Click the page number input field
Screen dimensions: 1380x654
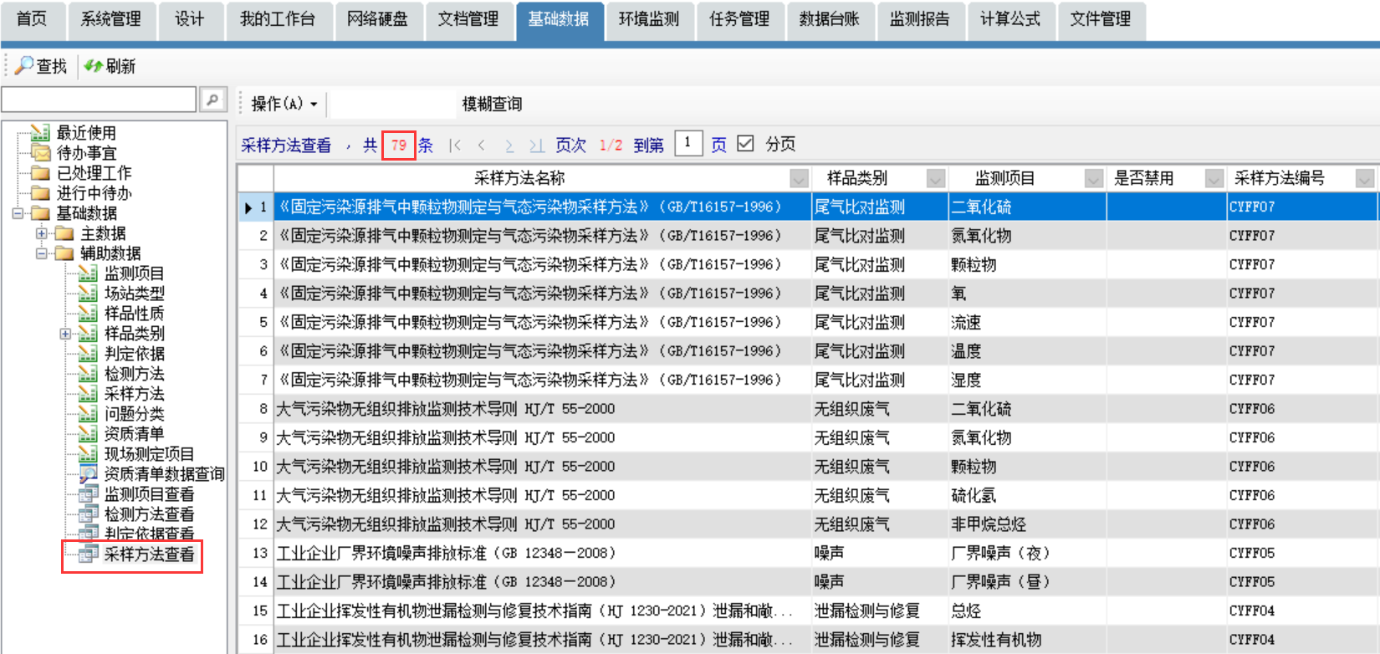[687, 144]
